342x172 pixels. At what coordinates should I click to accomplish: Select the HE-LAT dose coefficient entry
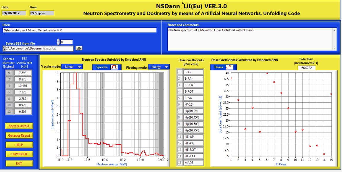[x=193, y=156]
